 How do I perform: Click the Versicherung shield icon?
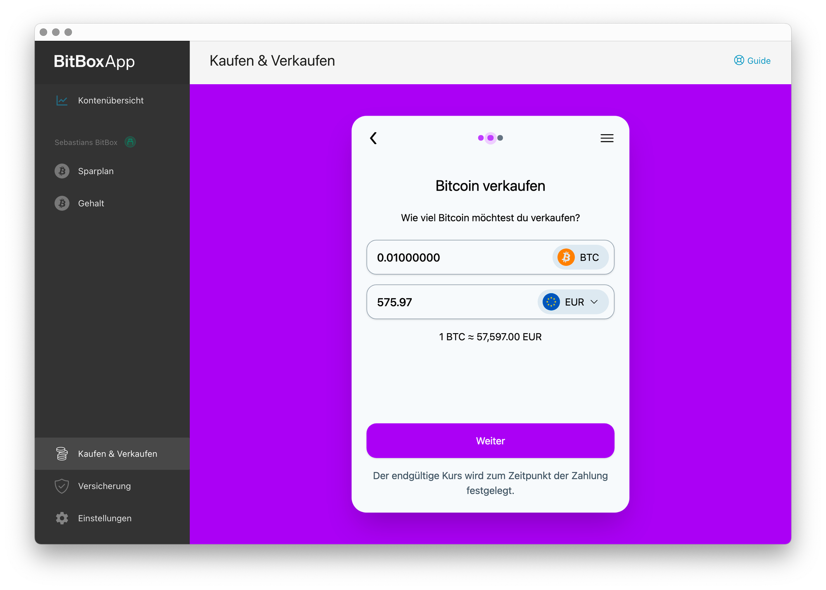62,486
